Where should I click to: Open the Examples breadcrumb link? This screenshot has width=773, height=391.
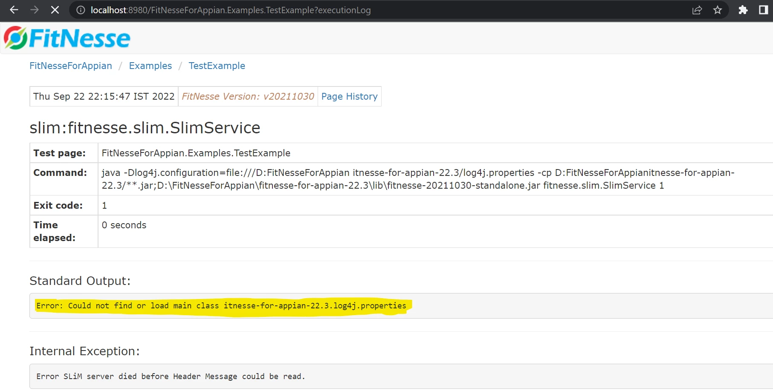point(151,66)
